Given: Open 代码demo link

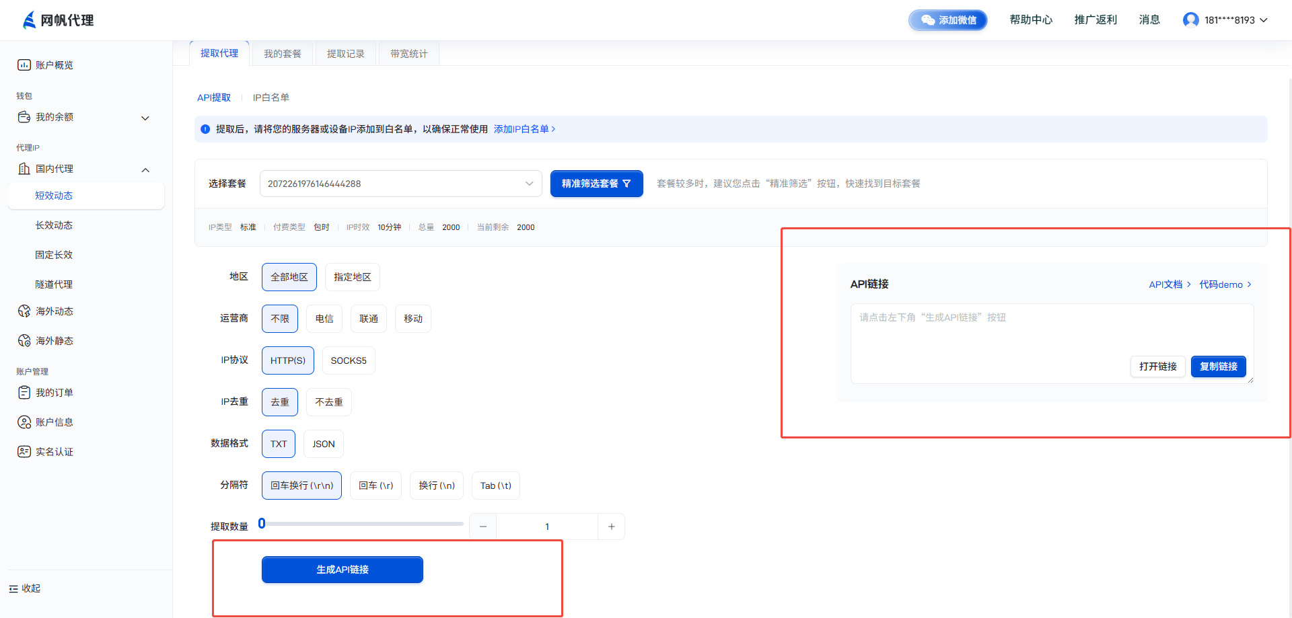Looking at the screenshot, I should (1225, 284).
